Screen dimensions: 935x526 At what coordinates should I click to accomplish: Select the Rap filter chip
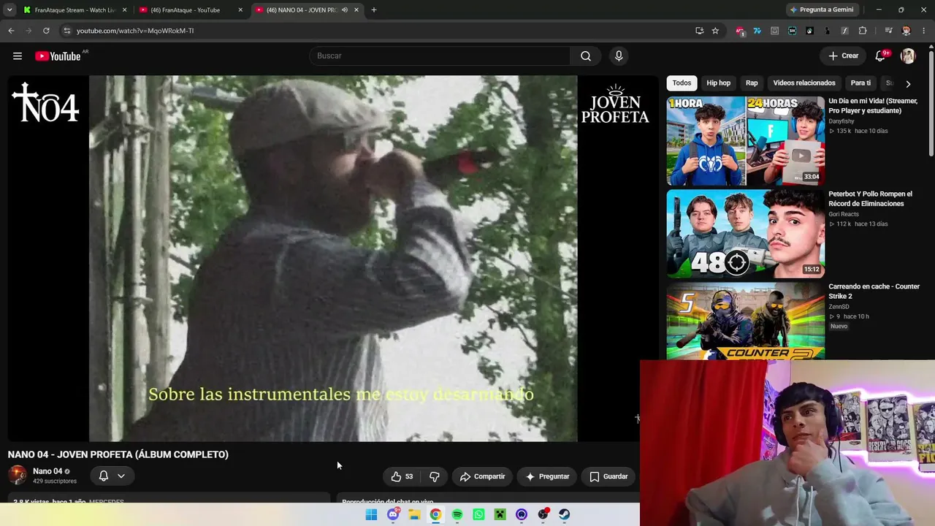coord(752,83)
